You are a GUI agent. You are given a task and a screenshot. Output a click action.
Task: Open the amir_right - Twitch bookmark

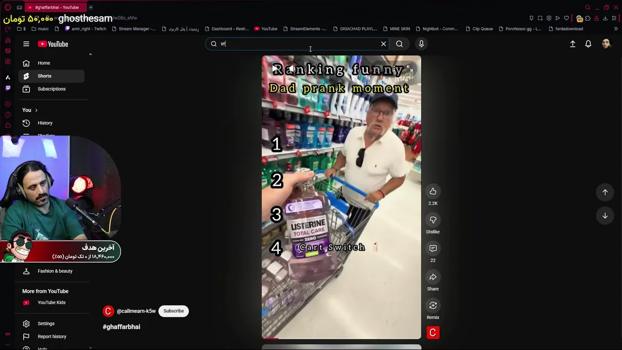coord(85,29)
